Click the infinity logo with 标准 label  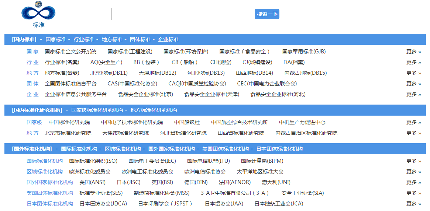click(x=38, y=14)
